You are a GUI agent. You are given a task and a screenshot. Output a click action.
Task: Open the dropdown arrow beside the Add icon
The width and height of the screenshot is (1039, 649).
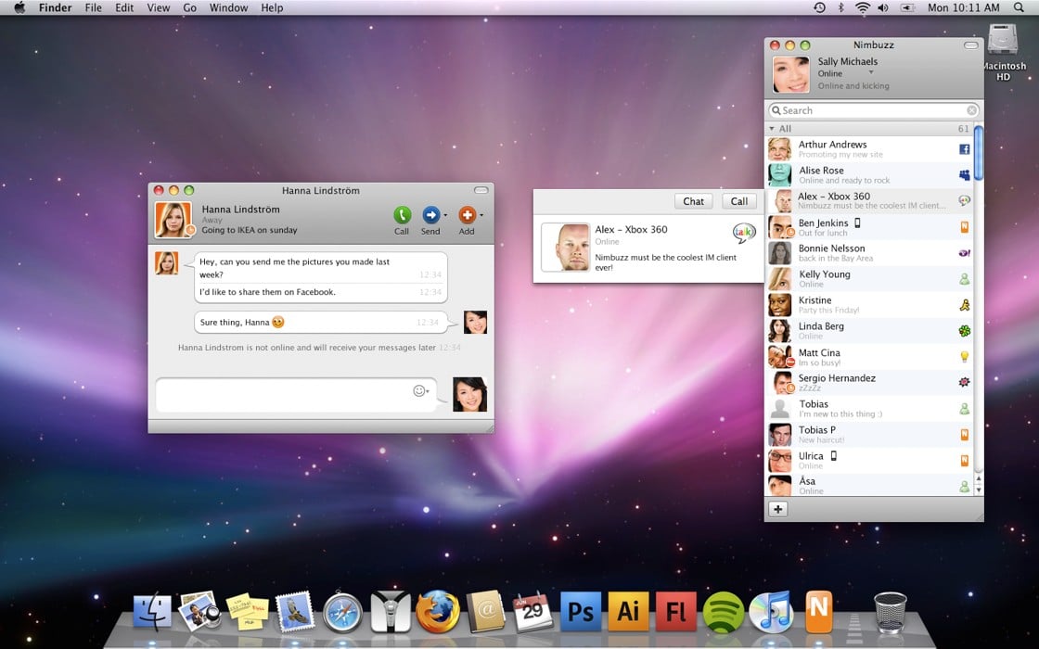481,214
